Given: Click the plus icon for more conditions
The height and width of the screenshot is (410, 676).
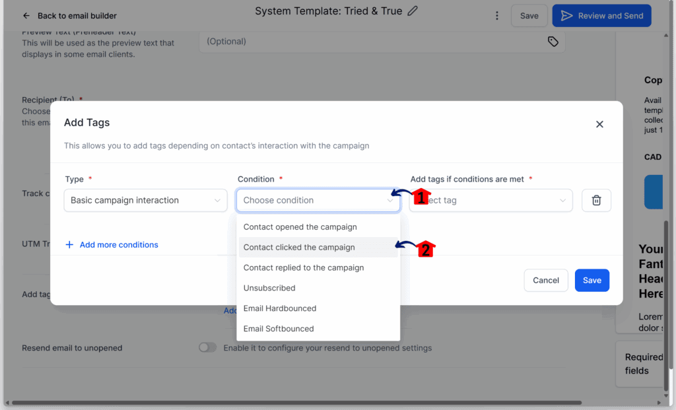Looking at the screenshot, I should [69, 245].
